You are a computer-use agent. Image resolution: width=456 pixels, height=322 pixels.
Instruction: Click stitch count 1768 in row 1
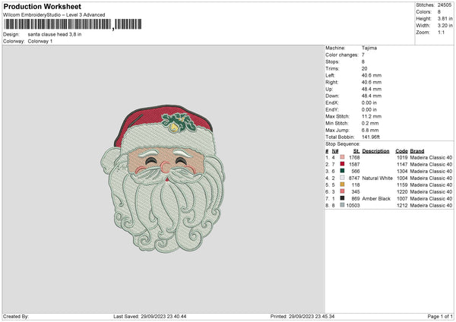(x=354, y=157)
